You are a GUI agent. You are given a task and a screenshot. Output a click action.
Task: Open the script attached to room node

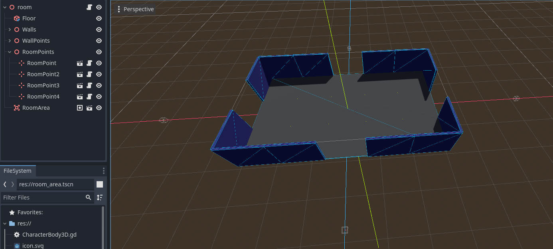tap(89, 7)
